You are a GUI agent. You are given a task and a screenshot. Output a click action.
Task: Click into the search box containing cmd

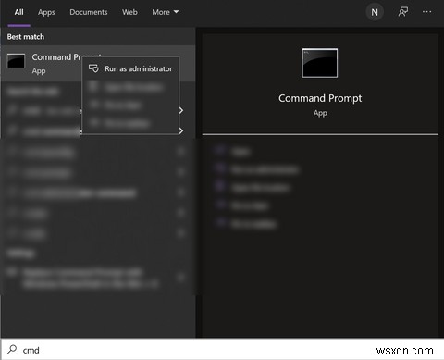222,350
